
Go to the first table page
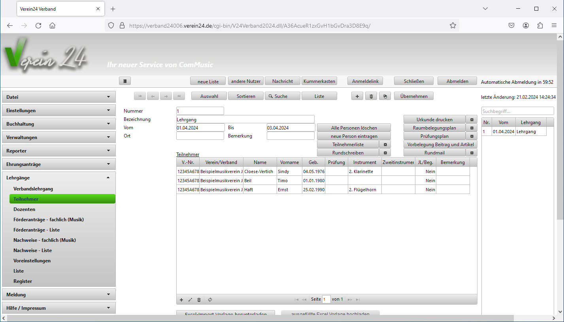tap(296, 299)
